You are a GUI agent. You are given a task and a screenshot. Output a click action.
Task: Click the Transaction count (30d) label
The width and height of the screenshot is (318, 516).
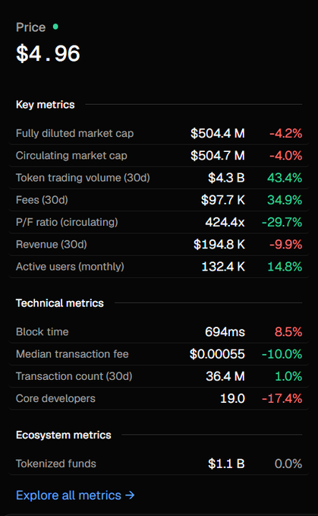pyautogui.click(x=74, y=376)
